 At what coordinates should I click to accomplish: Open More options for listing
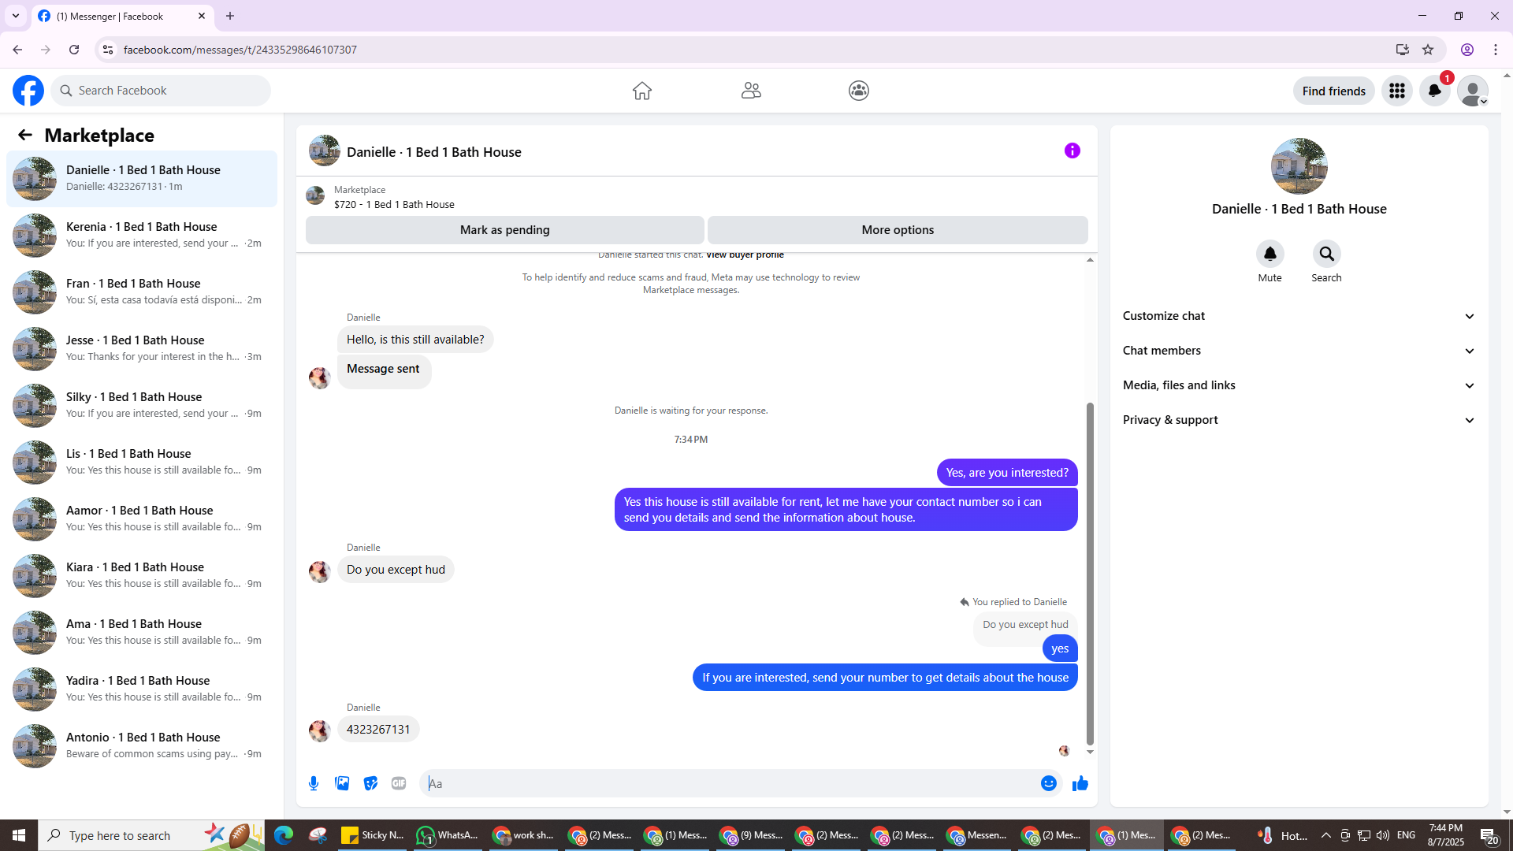pos(898,230)
